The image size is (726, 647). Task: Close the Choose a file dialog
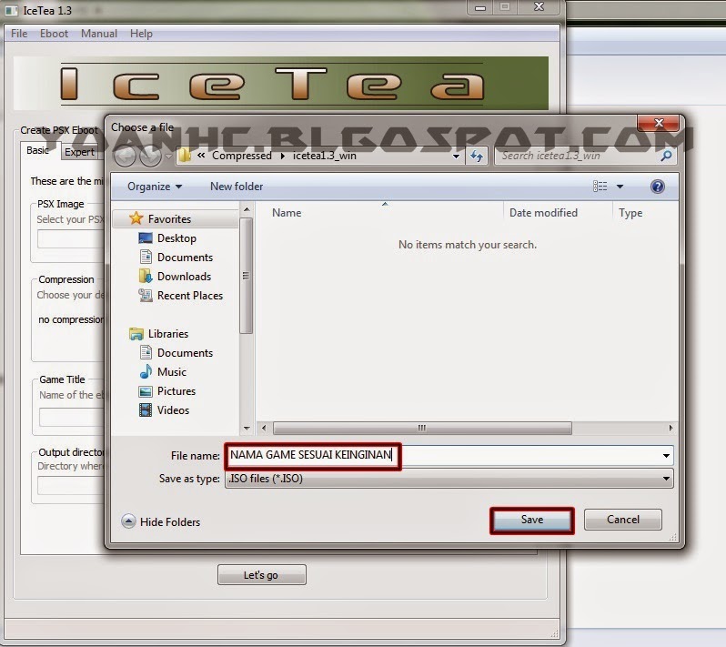(659, 123)
